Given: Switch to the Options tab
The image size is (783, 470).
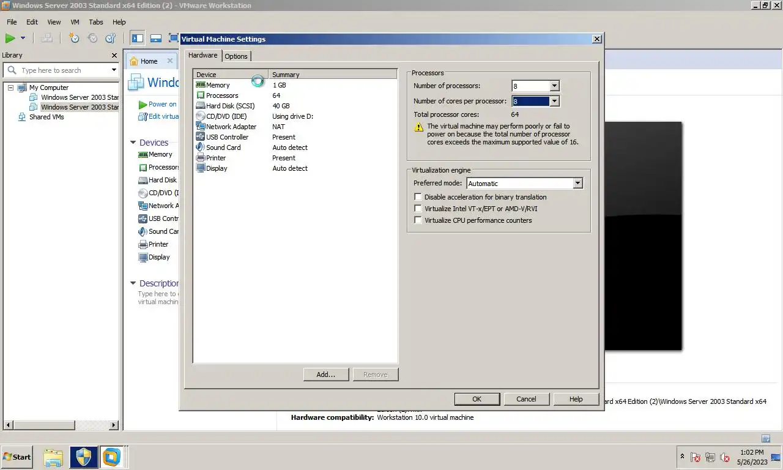Looking at the screenshot, I should tap(236, 56).
